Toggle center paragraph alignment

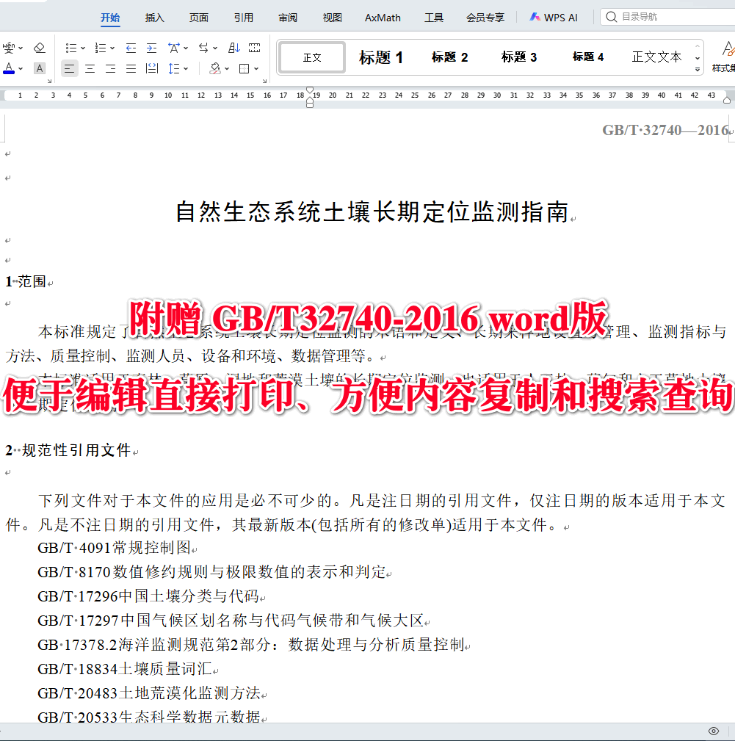coord(88,68)
